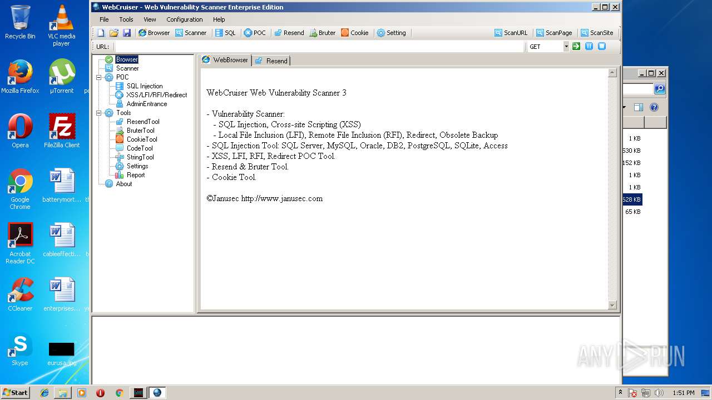712x400 pixels.
Task: Open the Resend toolbar button
Action: pos(289,33)
